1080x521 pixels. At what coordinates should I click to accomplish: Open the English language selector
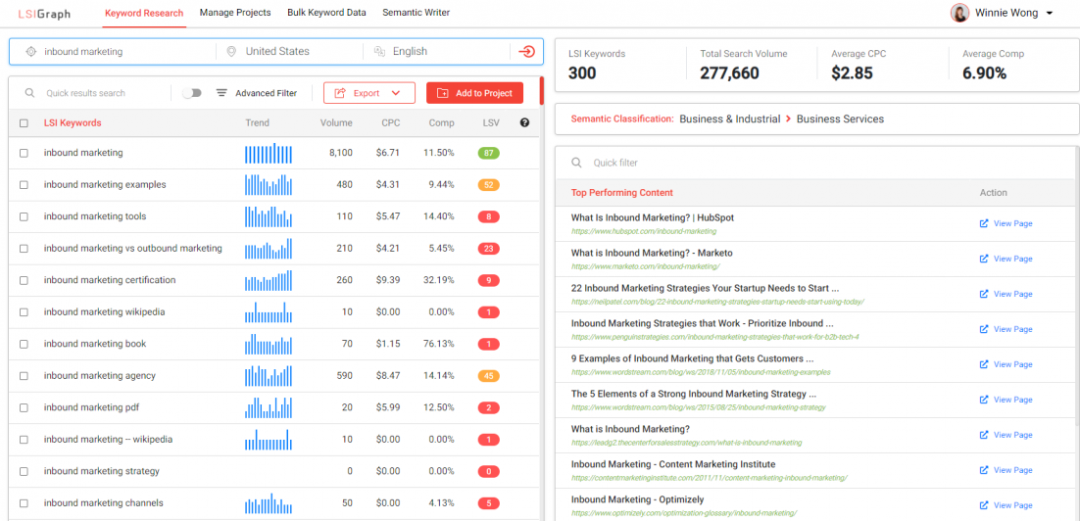pos(436,52)
